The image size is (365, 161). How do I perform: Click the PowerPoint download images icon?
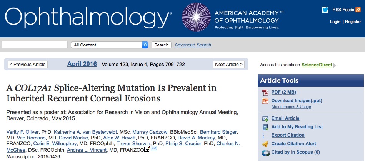click(265, 101)
